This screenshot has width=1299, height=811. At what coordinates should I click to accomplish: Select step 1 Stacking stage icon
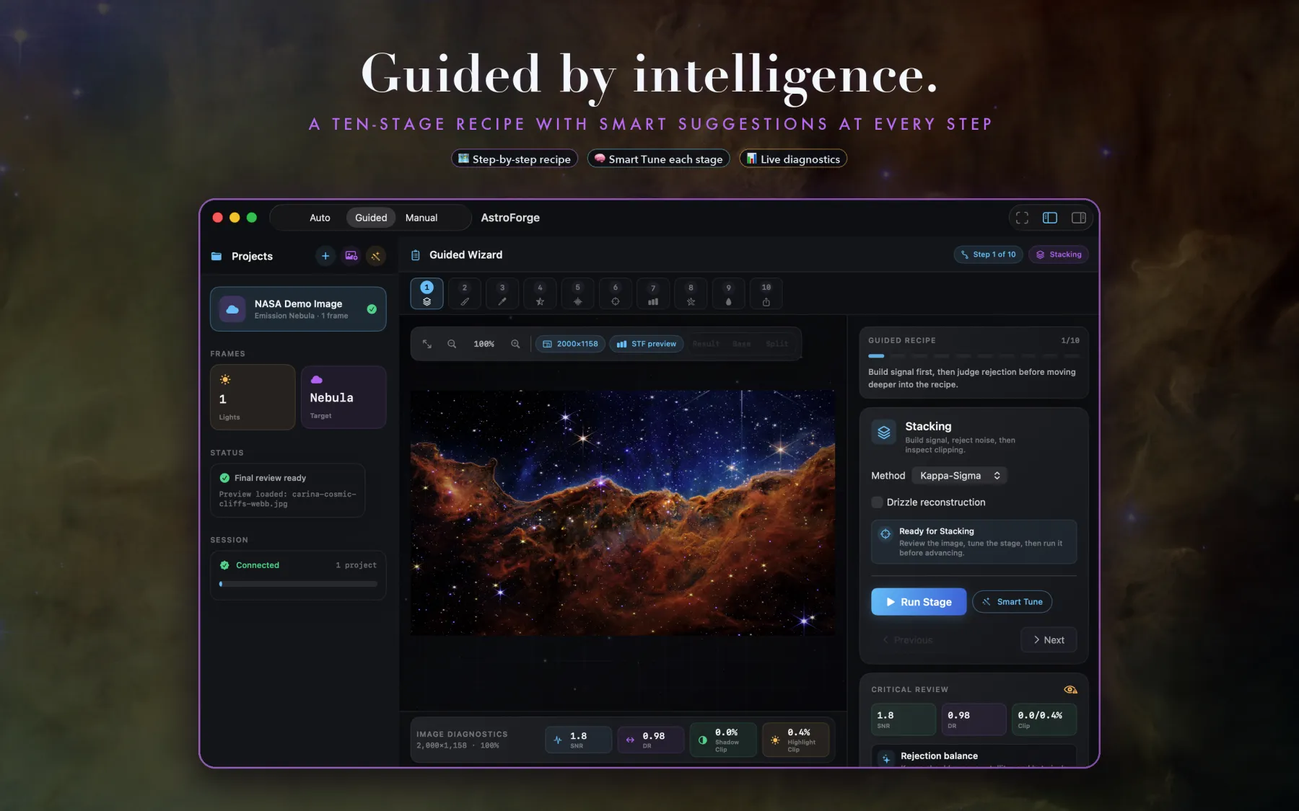427,294
